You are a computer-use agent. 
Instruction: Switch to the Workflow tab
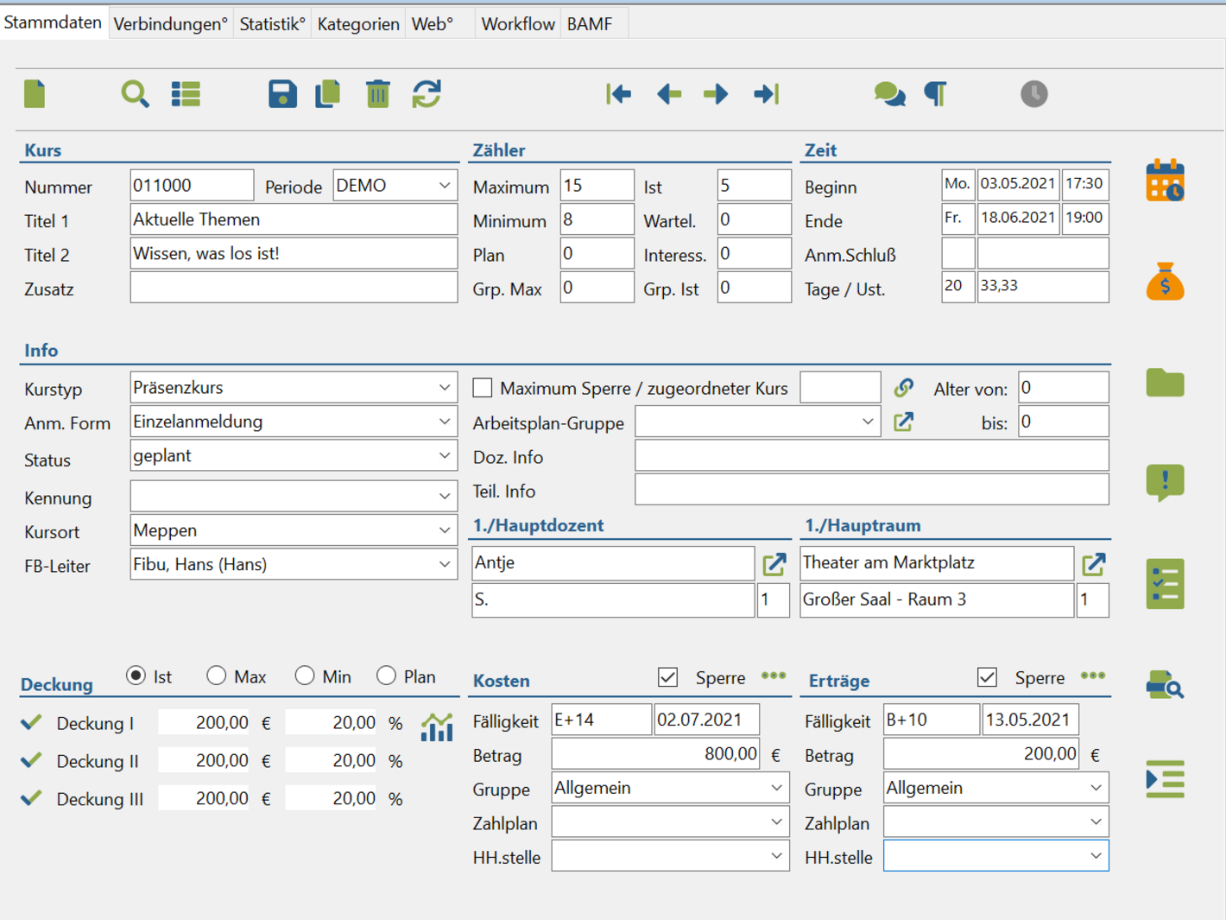tap(518, 24)
